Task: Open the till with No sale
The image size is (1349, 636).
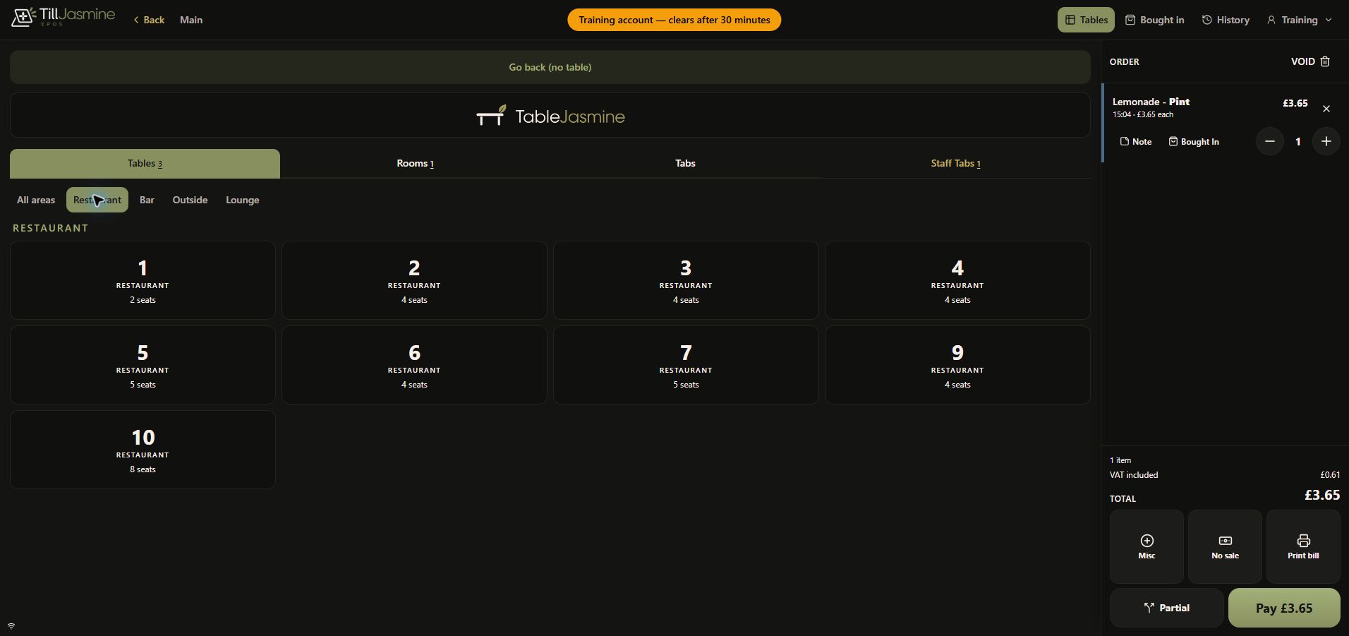Action: [x=1225, y=547]
